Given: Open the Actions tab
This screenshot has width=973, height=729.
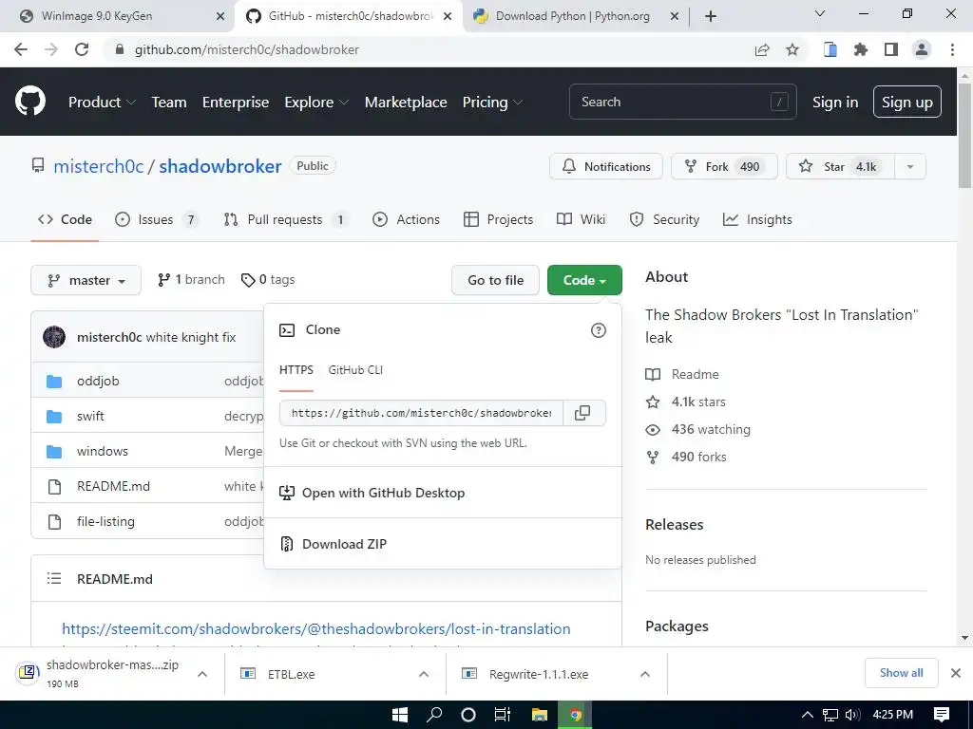Looking at the screenshot, I should pos(406,219).
